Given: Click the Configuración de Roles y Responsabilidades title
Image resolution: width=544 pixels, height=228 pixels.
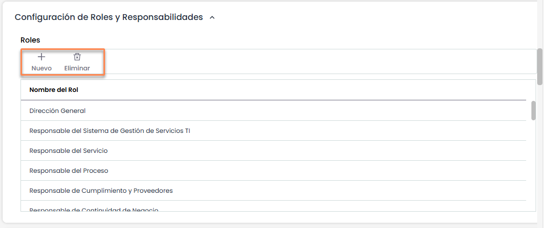Looking at the screenshot, I should click(x=109, y=17).
